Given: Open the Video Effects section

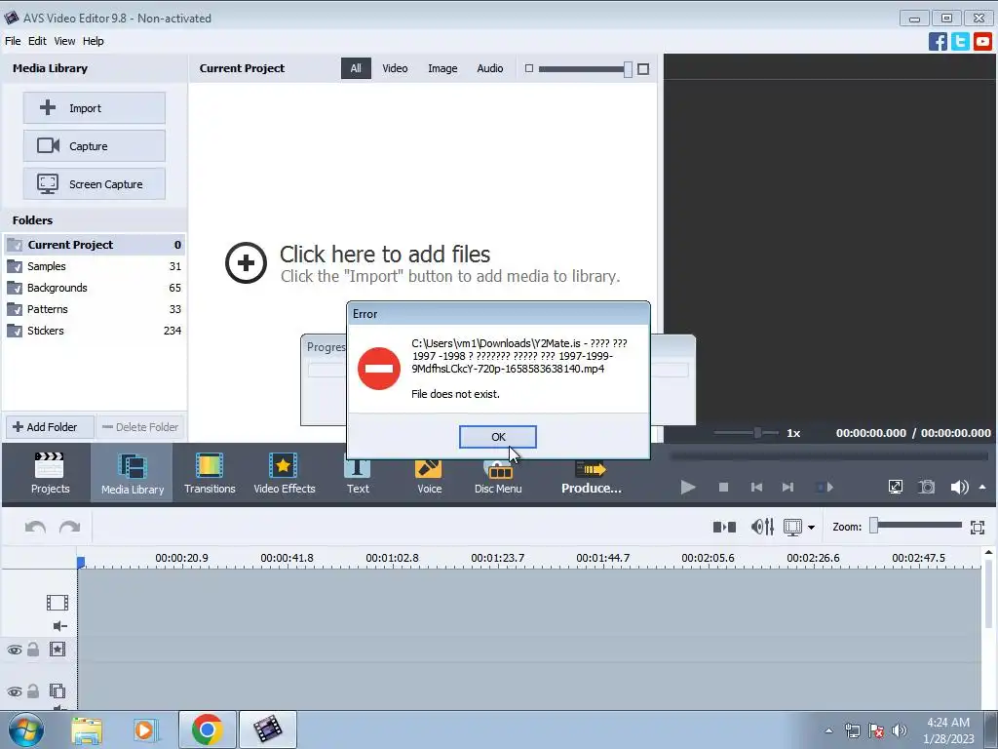Looking at the screenshot, I should pos(284,473).
